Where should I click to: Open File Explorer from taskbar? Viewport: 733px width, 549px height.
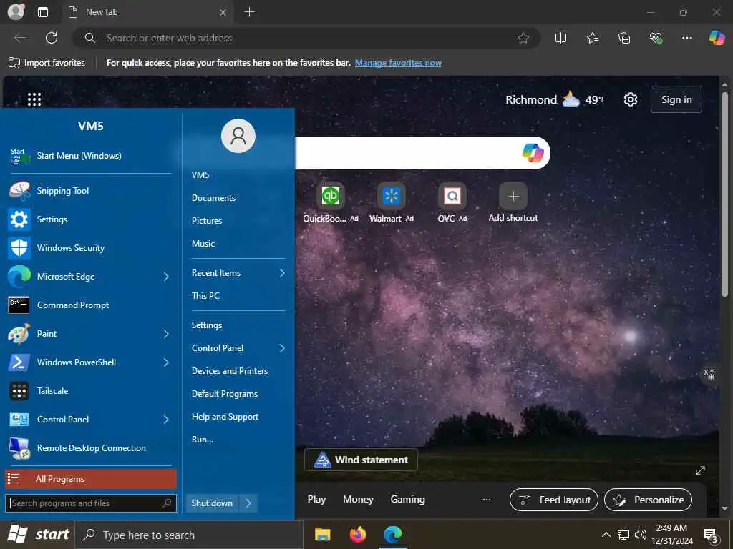323,535
